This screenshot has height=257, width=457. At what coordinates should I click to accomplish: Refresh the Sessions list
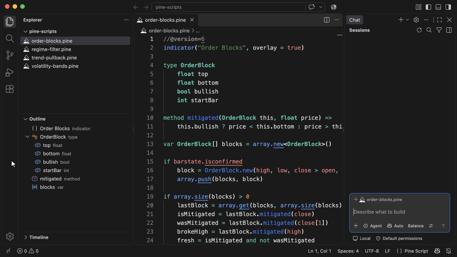click(x=419, y=30)
